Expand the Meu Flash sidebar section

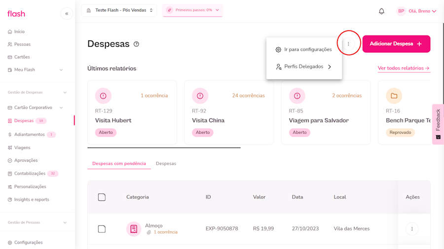(61, 70)
